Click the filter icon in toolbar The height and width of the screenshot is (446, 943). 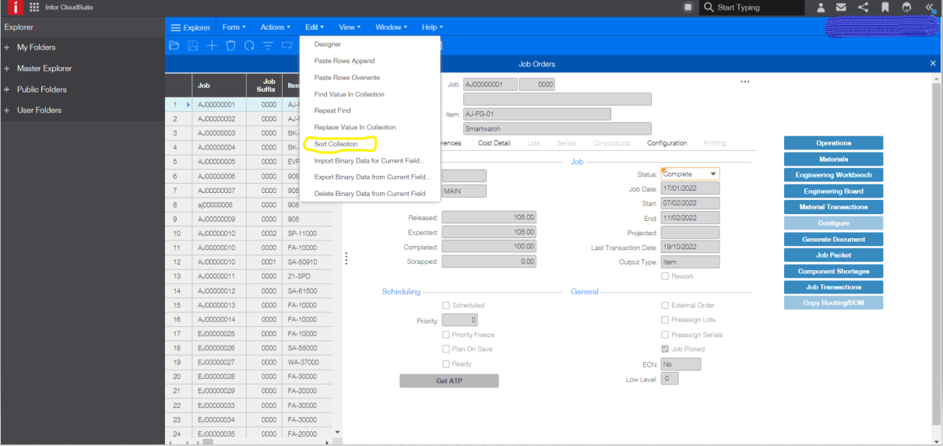click(268, 46)
